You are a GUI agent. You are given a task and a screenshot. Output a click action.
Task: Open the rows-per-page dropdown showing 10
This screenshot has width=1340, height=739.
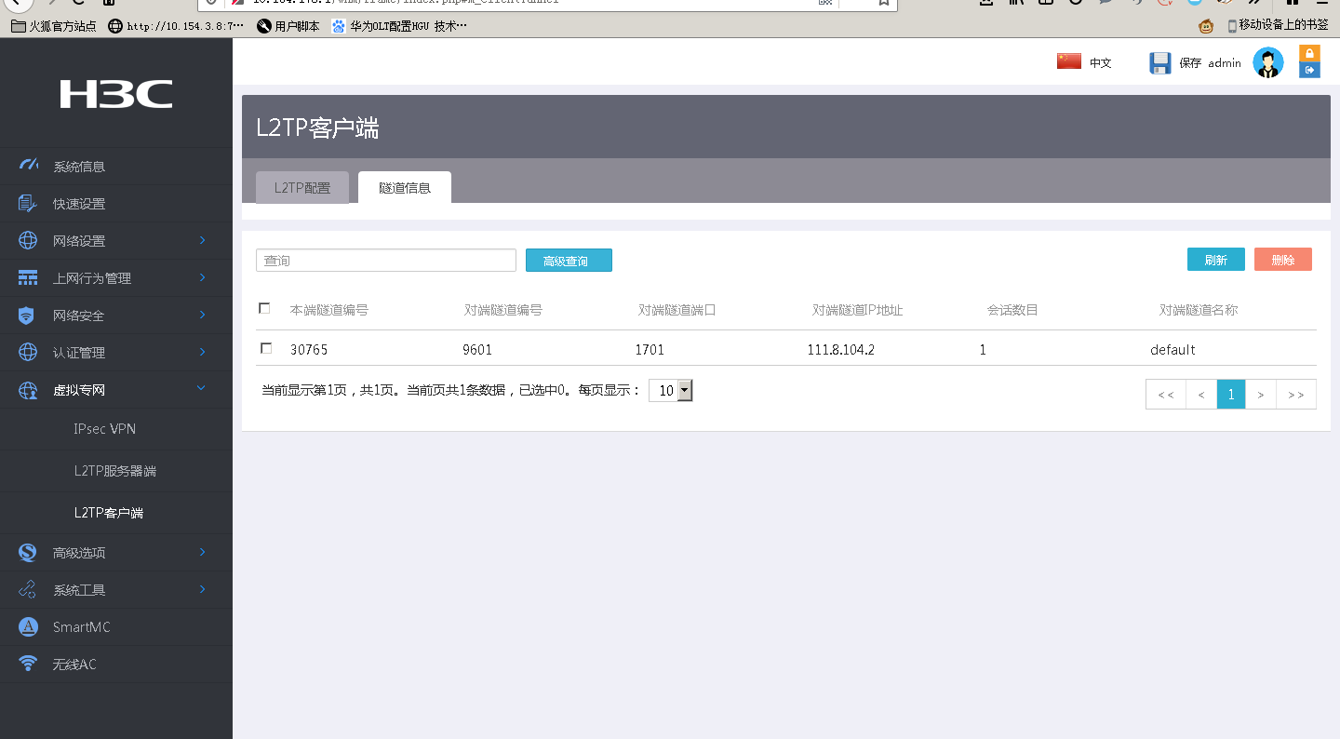(671, 391)
